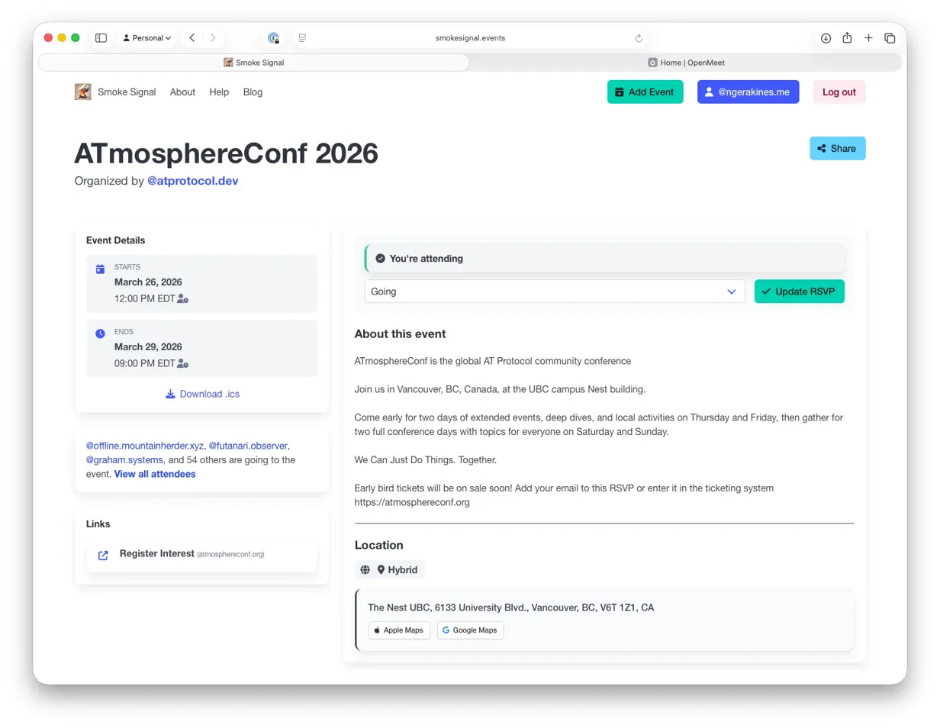Switch to the Home | OpenMeet tab

click(685, 63)
